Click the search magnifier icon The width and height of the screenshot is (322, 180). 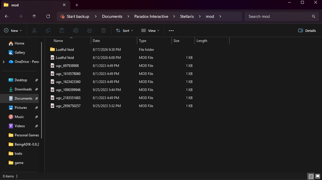(x=314, y=16)
